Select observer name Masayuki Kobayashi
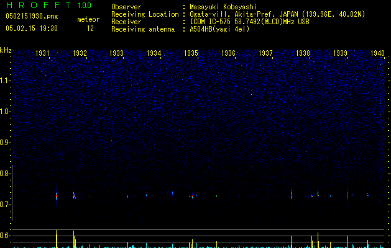 [x=223, y=7]
